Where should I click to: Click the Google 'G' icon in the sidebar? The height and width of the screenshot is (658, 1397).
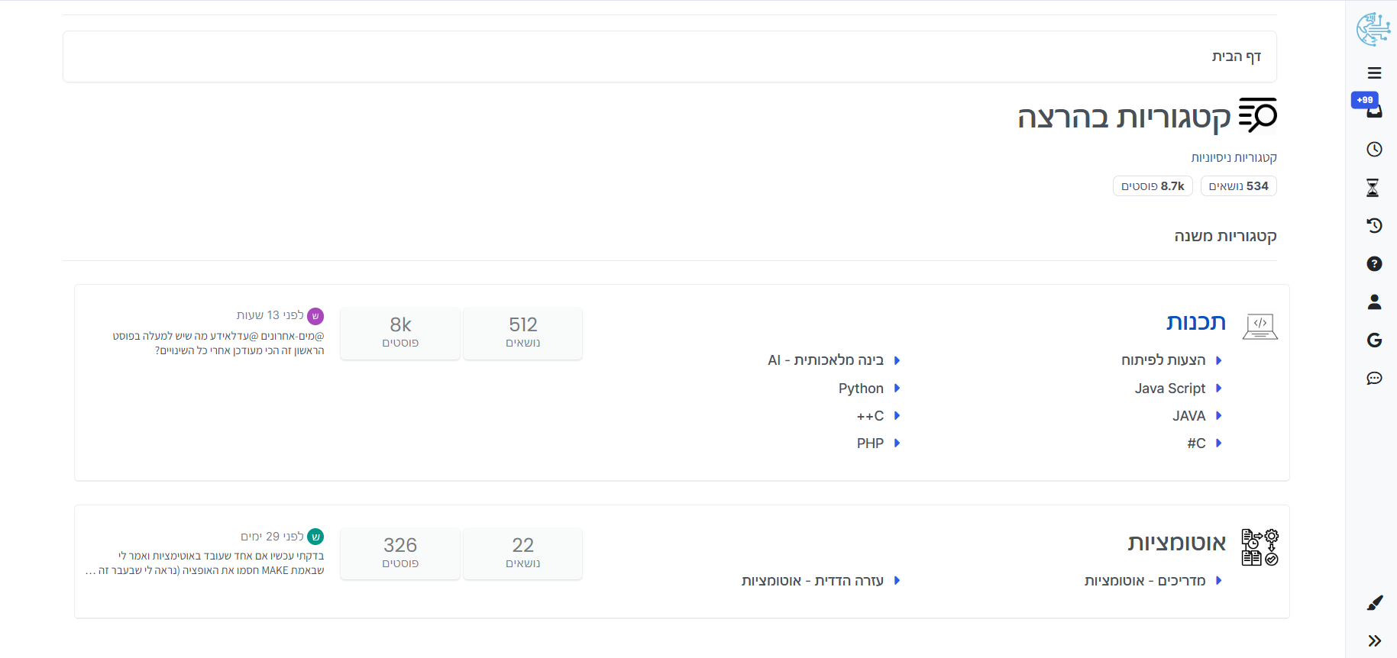(1374, 340)
